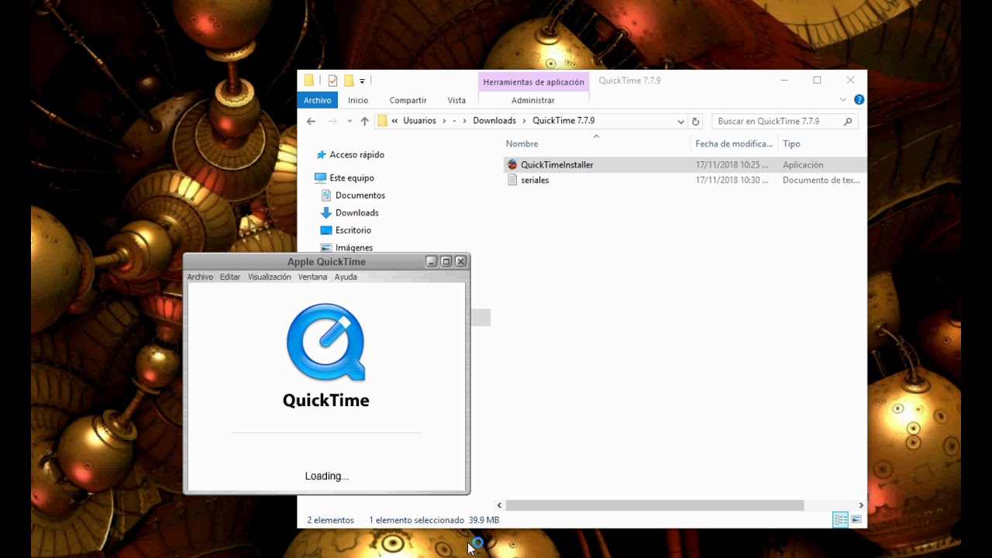Minimize the Apple QuickTime window
This screenshot has width=992, height=558.
pos(432,262)
